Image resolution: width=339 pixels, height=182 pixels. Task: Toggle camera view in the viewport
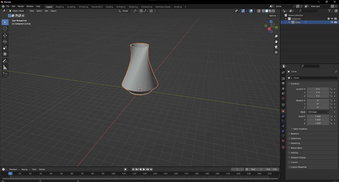point(276,47)
